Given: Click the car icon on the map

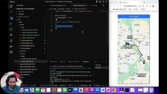Looking at the screenshot, I should (127, 43).
